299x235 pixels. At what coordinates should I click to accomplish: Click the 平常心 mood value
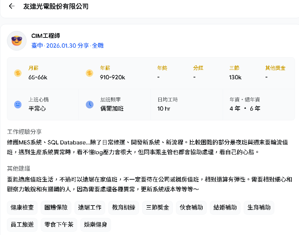37,108
